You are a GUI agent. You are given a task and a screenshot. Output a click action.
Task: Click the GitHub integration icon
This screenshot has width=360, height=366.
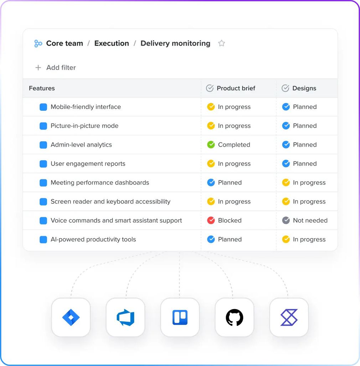235,317
